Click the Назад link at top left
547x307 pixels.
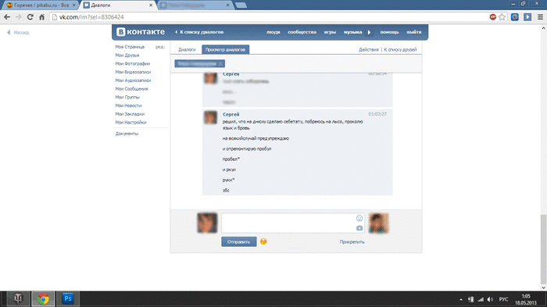(x=18, y=33)
